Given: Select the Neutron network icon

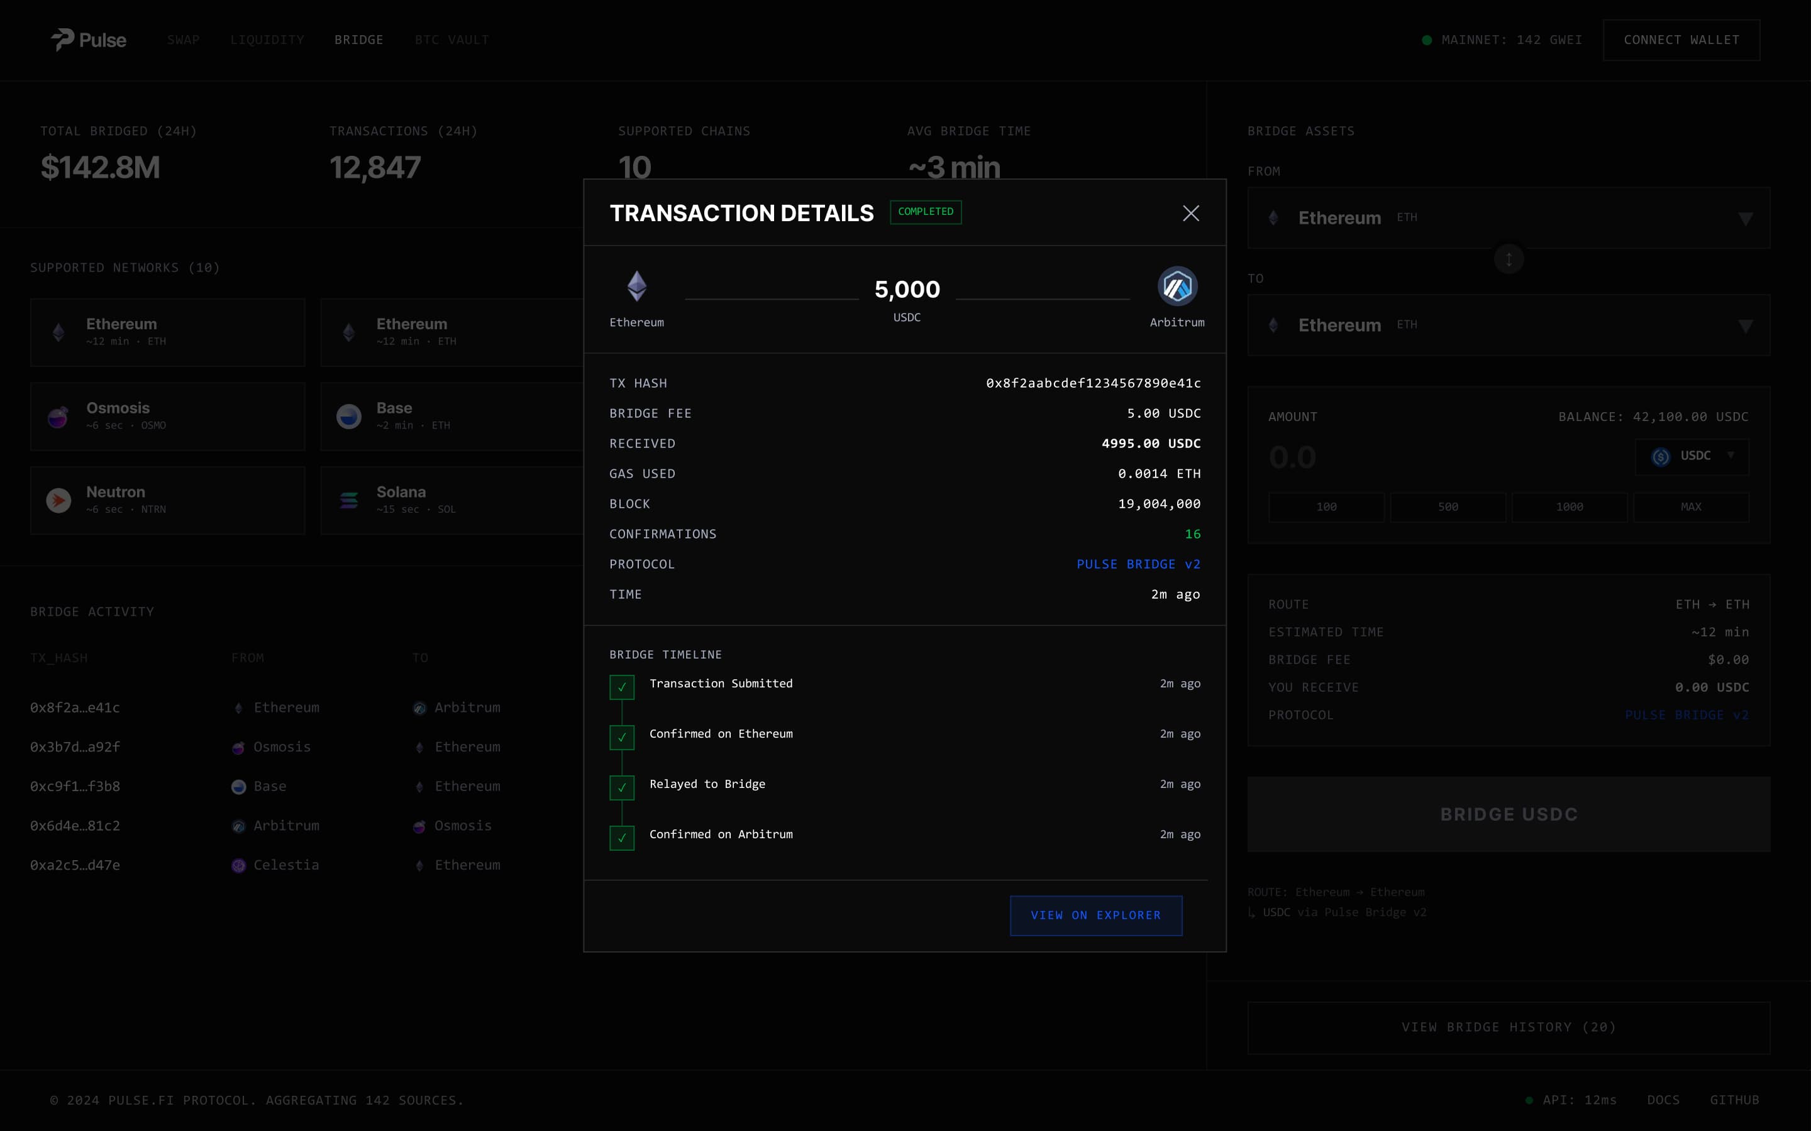Looking at the screenshot, I should point(59,500).
